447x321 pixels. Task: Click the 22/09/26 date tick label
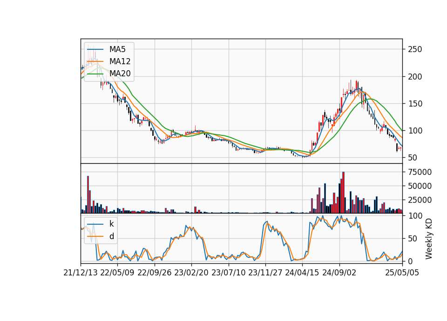[x=155, y=273]
